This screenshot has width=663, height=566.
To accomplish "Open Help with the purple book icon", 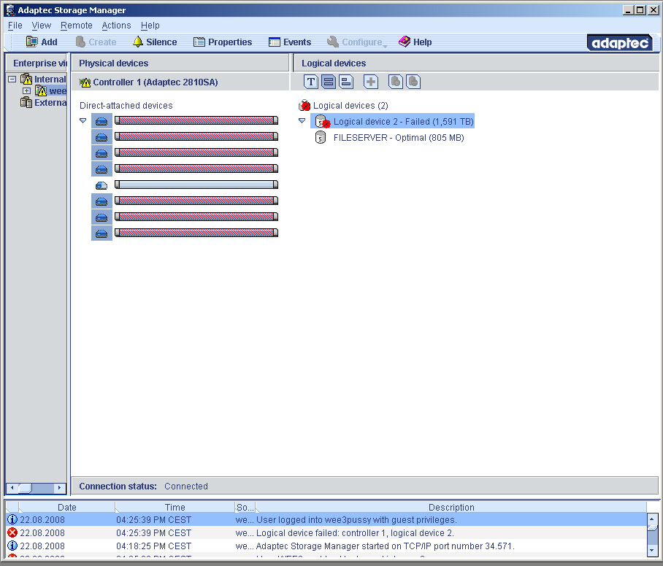I will 415,42.
